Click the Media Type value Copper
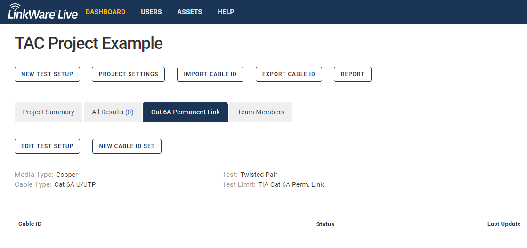This screenshot has width=527, height=248. (67, 175)
